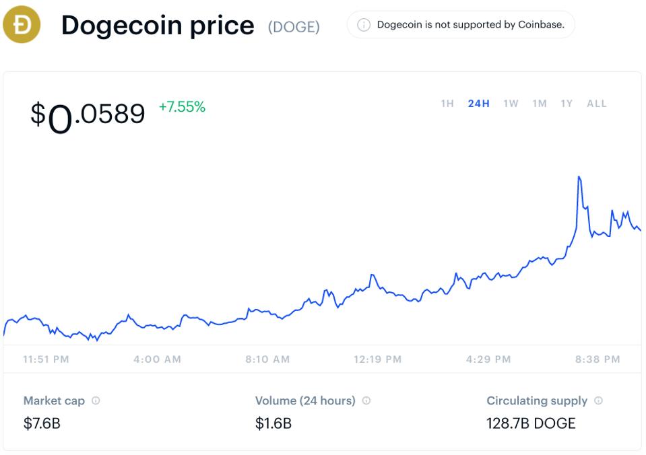View the ALL-time price chart

coord(595,103)
